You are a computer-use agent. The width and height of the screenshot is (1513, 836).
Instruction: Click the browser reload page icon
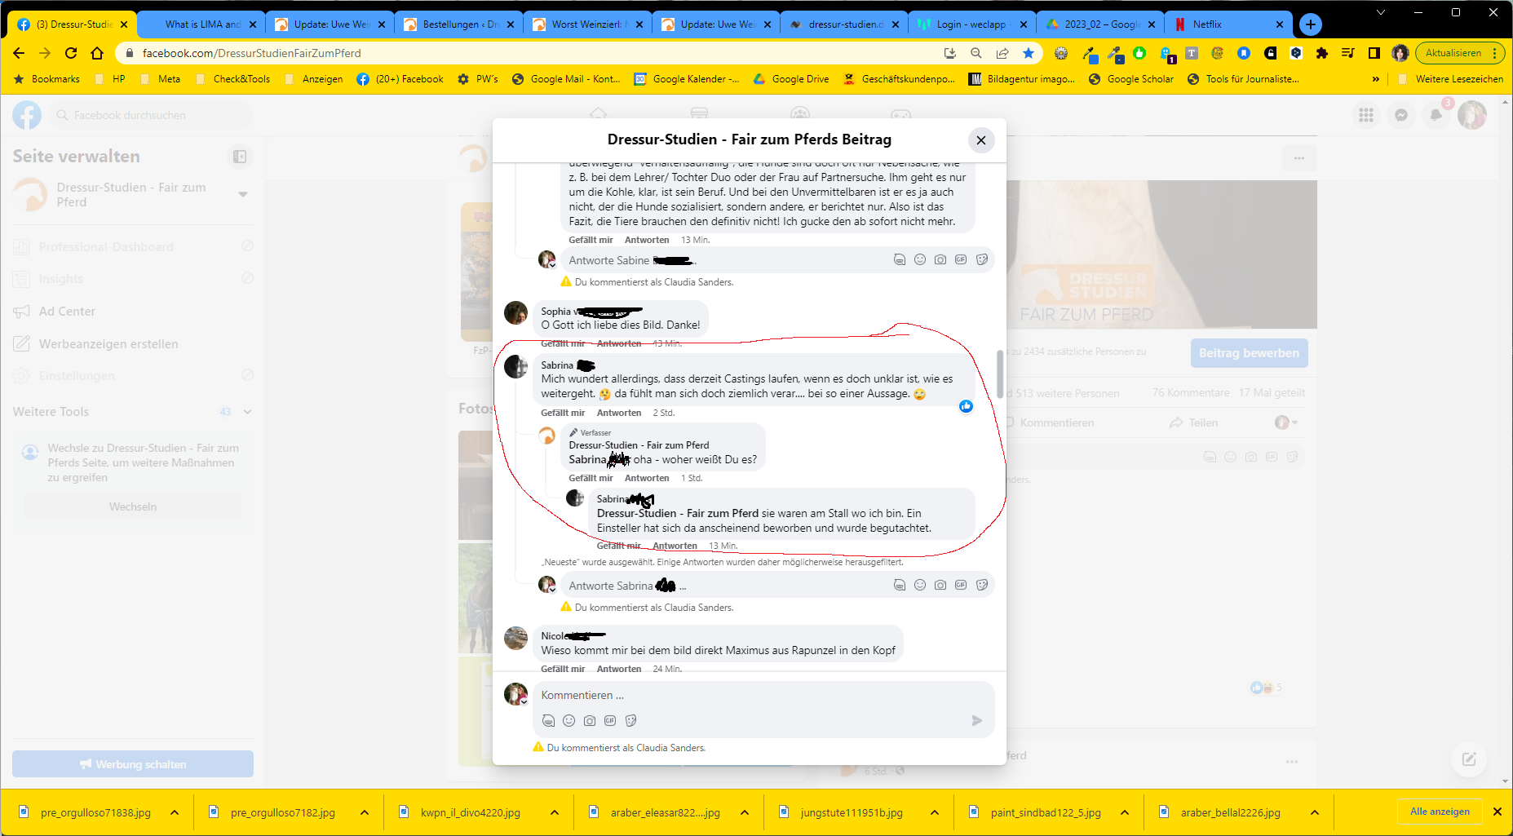click(x=71, y=53)
